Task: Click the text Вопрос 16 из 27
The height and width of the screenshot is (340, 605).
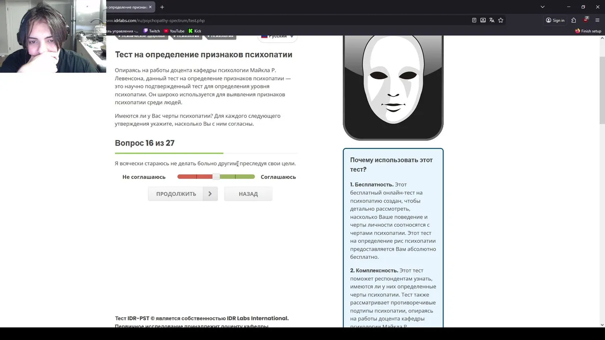Action: click(x=145, y=143)
